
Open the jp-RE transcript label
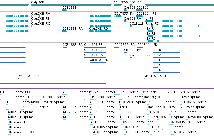[151, 34]
